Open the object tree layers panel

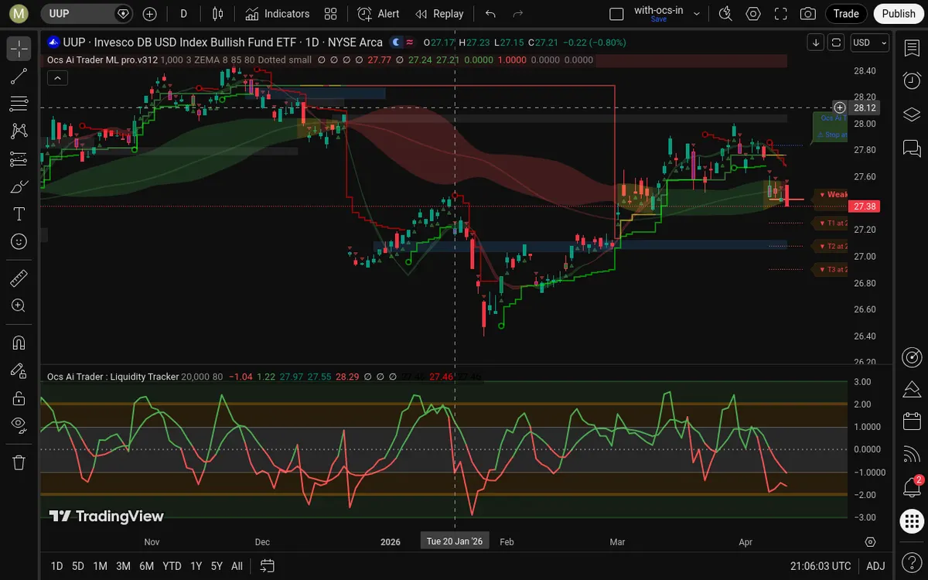pos(912,114)
